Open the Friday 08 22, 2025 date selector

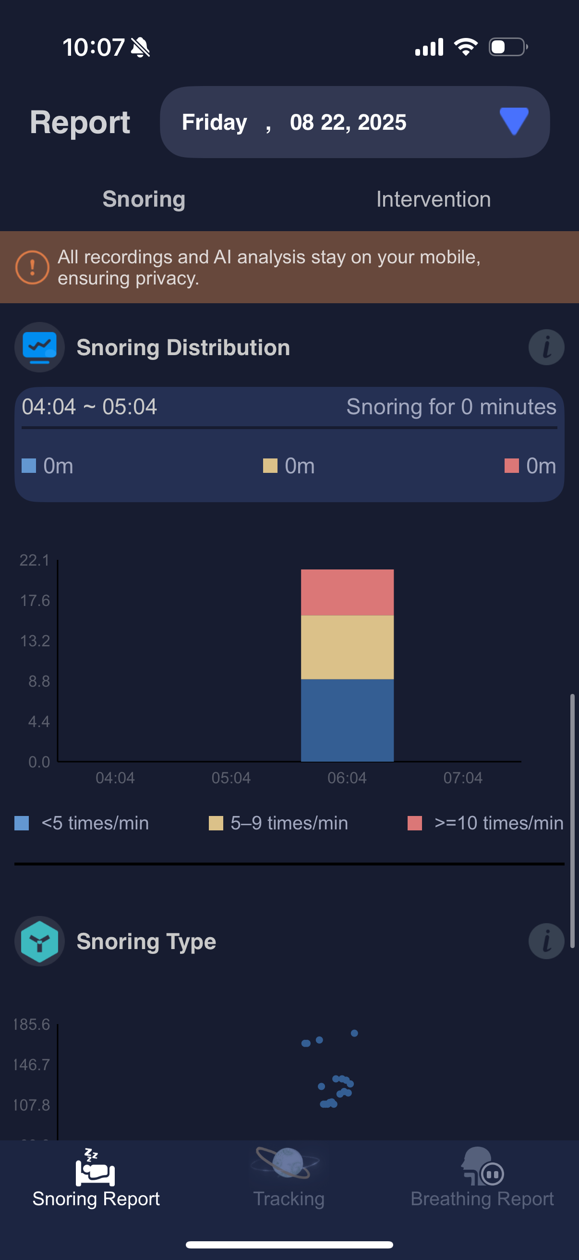[342, 122]
